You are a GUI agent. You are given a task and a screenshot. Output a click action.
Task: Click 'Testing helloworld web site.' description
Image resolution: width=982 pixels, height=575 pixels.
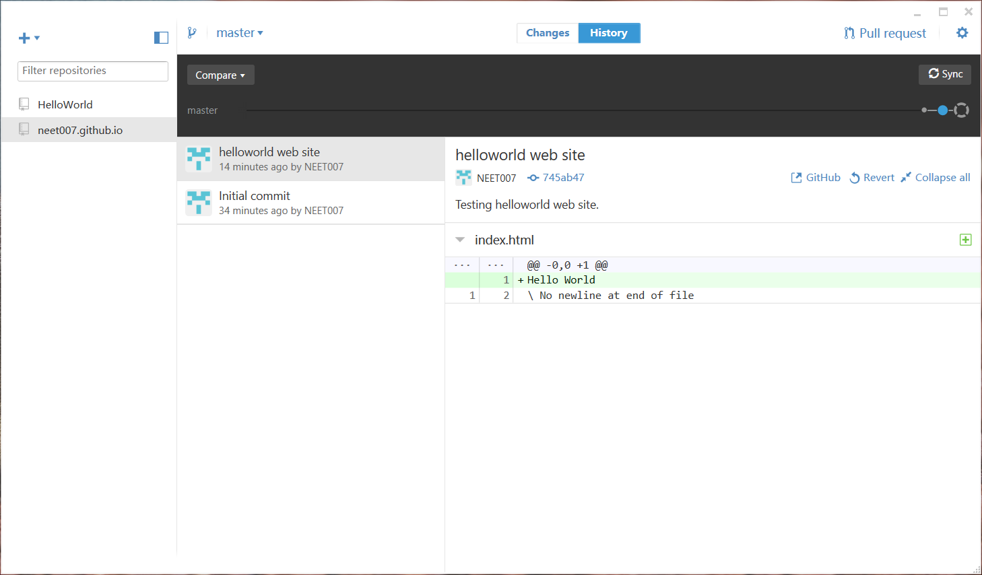click(x=527, y=205)
